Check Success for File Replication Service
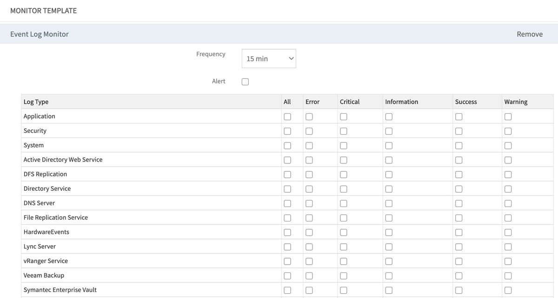 click(459, 218)
